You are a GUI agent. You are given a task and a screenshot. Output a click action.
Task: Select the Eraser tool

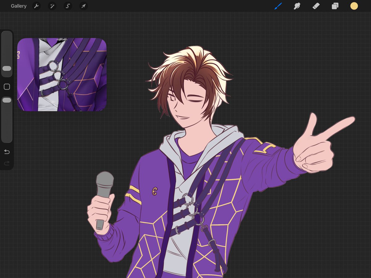click(316, 6)
